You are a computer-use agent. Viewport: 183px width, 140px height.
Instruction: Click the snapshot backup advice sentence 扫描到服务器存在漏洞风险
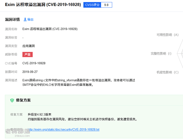tap(83, 119)
